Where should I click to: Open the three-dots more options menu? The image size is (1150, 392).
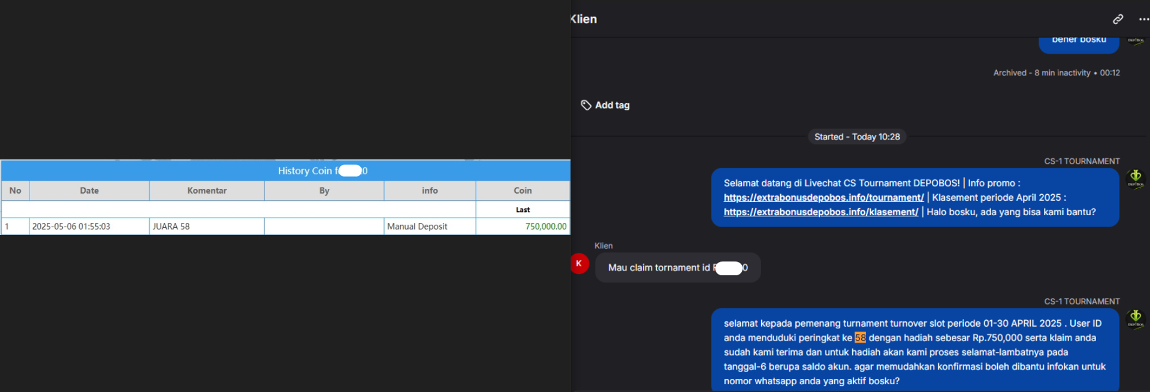click(x=1143, y=19)
